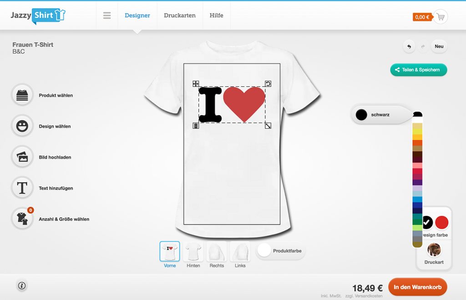The height and width of the screenshot is (300, 466).
Task: Click the Anzahl & Größe wählen label
Action: pyautogui.click(x=64, y=219)
